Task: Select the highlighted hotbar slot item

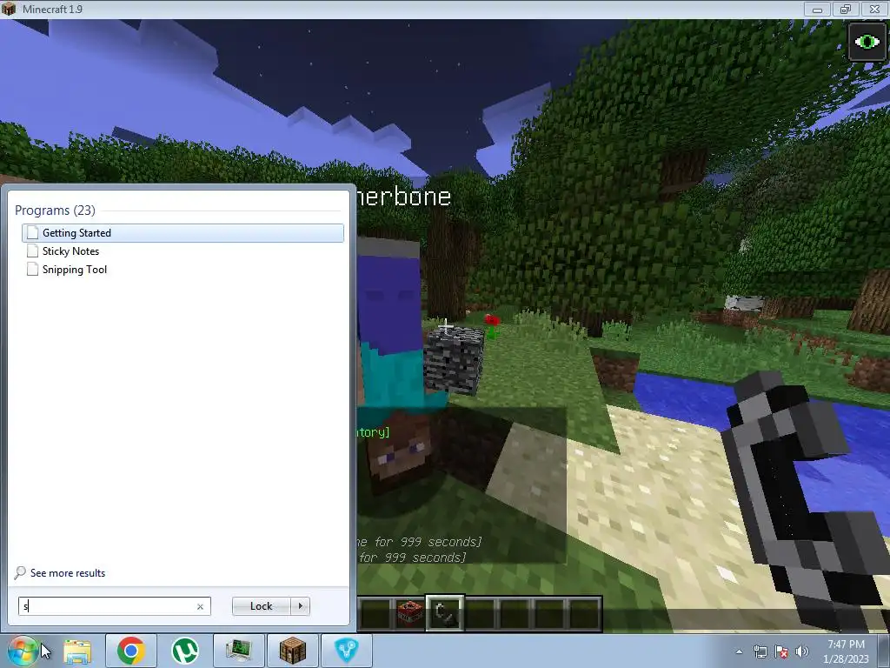Action: tap(445, 613)
